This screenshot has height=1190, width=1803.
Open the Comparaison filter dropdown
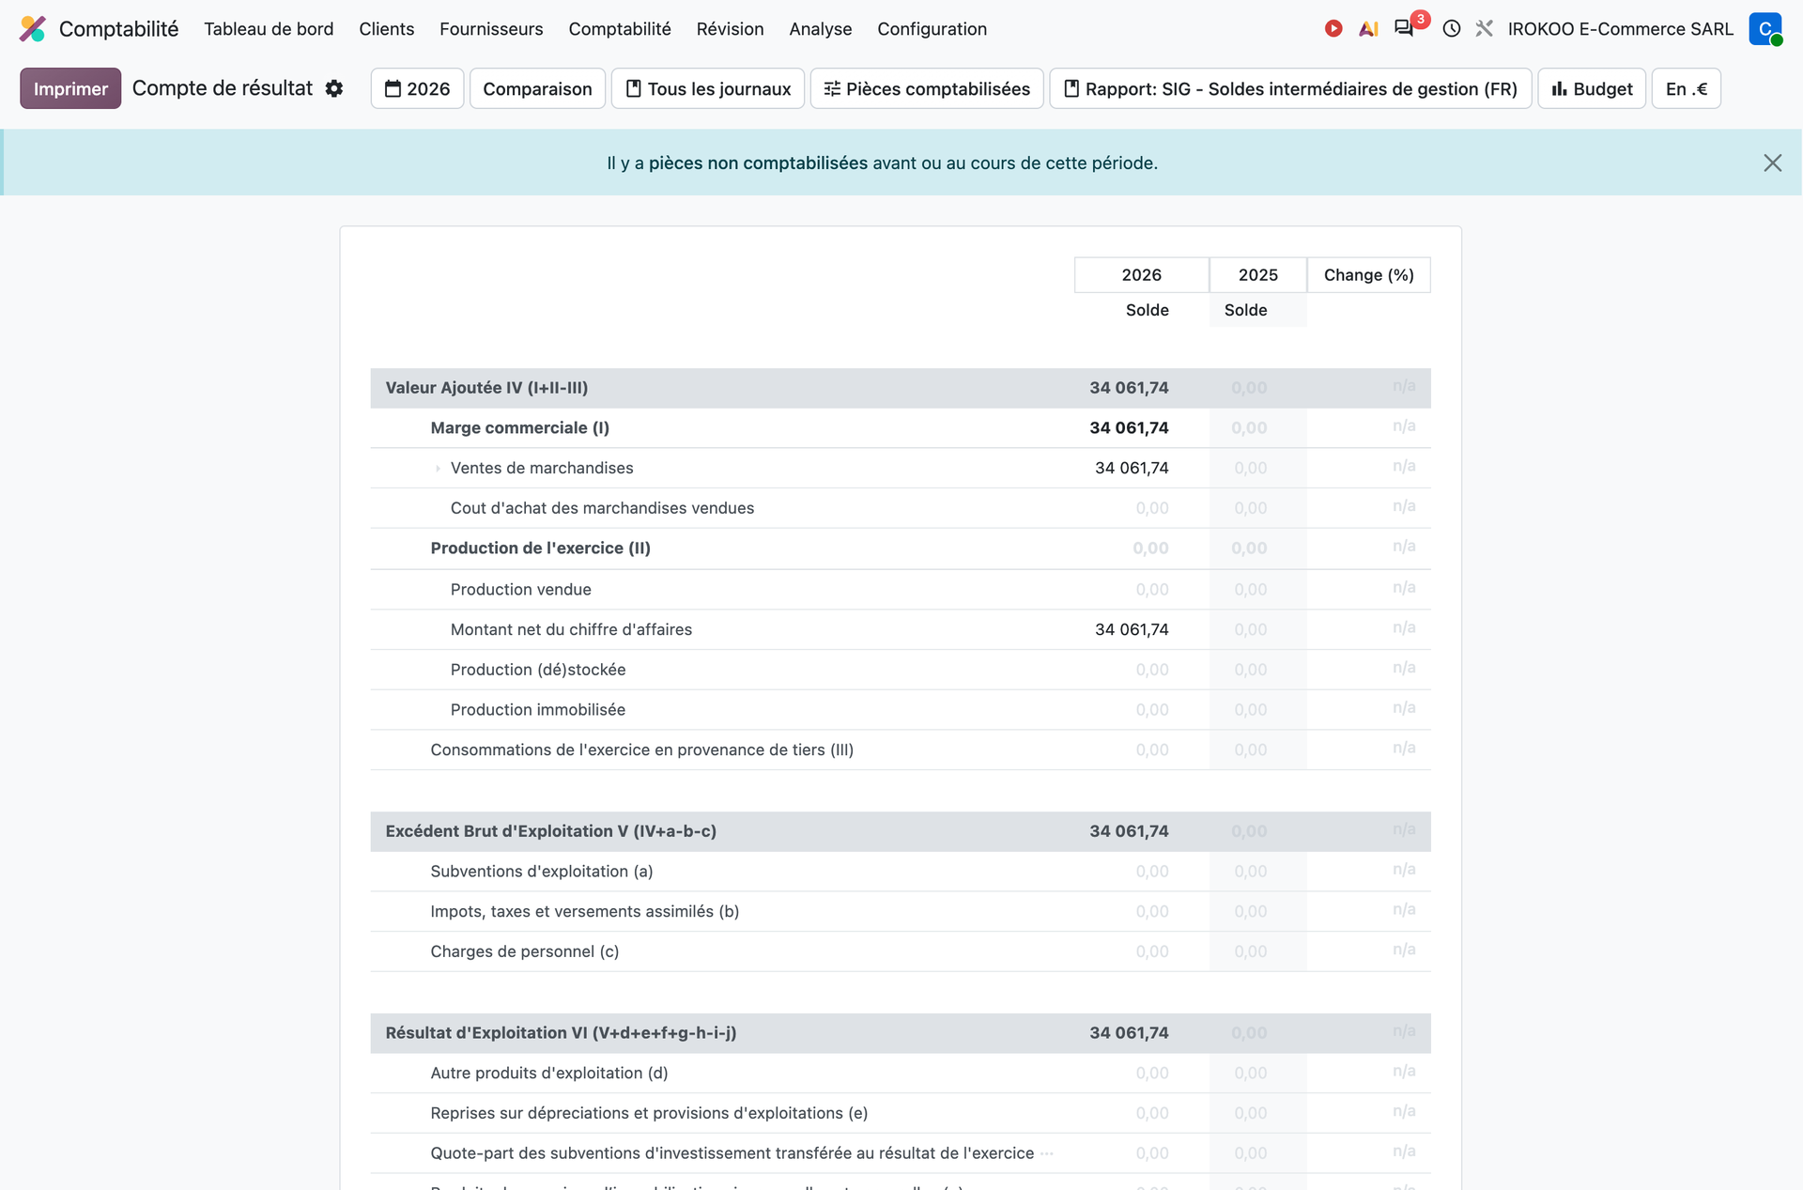(x=537, y=88)
